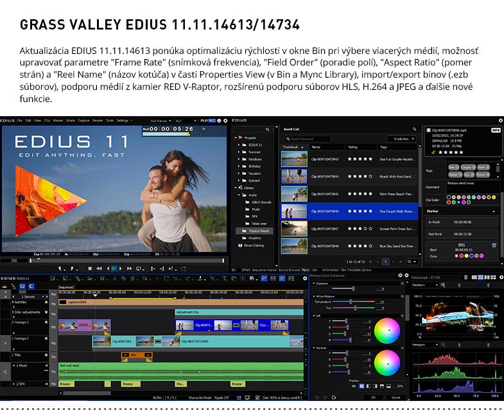This screenshot has width=504, height=410.
Task: Open the Full frames dropdown in the player
Action: (x=161, y=121)
